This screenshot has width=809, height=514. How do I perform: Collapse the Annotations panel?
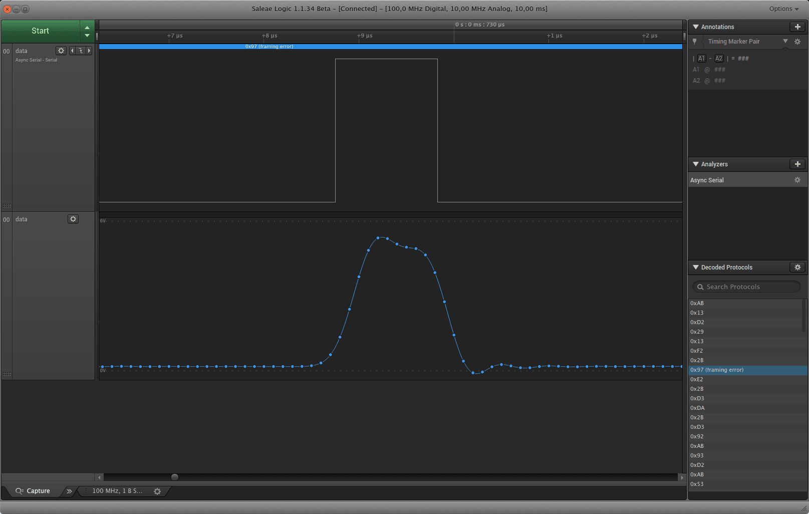tap(696, 27)
